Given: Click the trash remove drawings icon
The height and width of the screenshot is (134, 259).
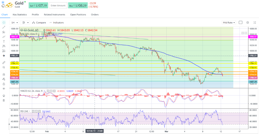Looking at the screenshot, I should point(4,101).
